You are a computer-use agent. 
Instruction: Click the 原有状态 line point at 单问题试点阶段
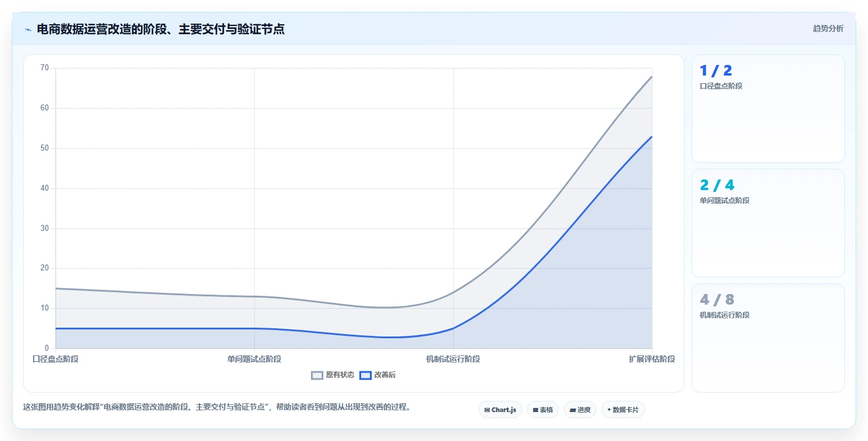tap(254, 296)
